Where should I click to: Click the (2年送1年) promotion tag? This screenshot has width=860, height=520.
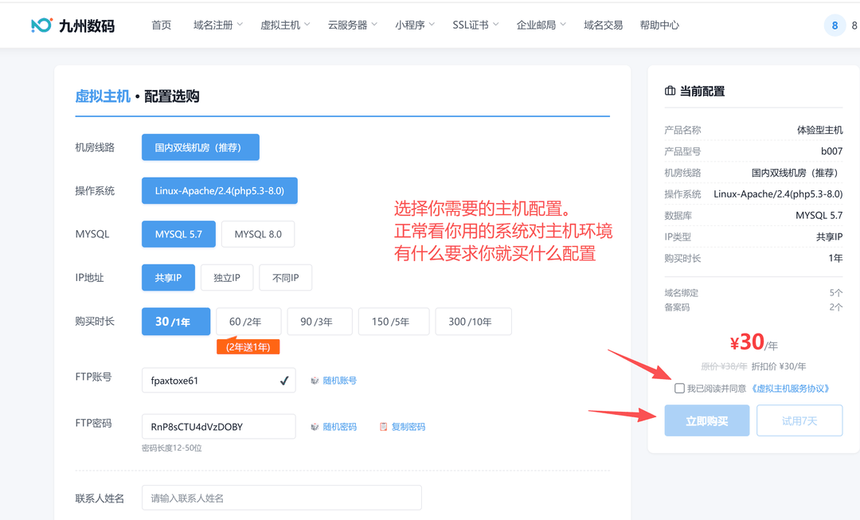click(248, 346)
